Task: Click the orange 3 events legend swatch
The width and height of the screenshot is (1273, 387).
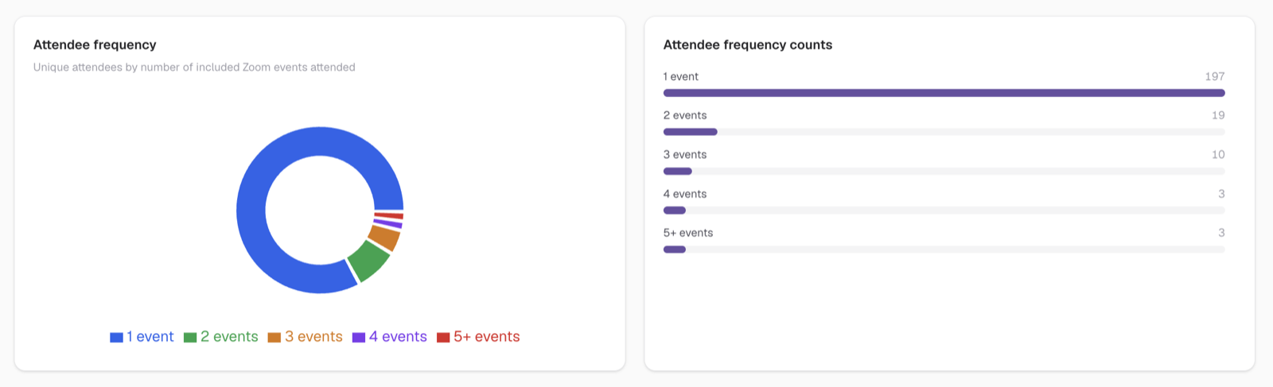Action: [274, 338]
